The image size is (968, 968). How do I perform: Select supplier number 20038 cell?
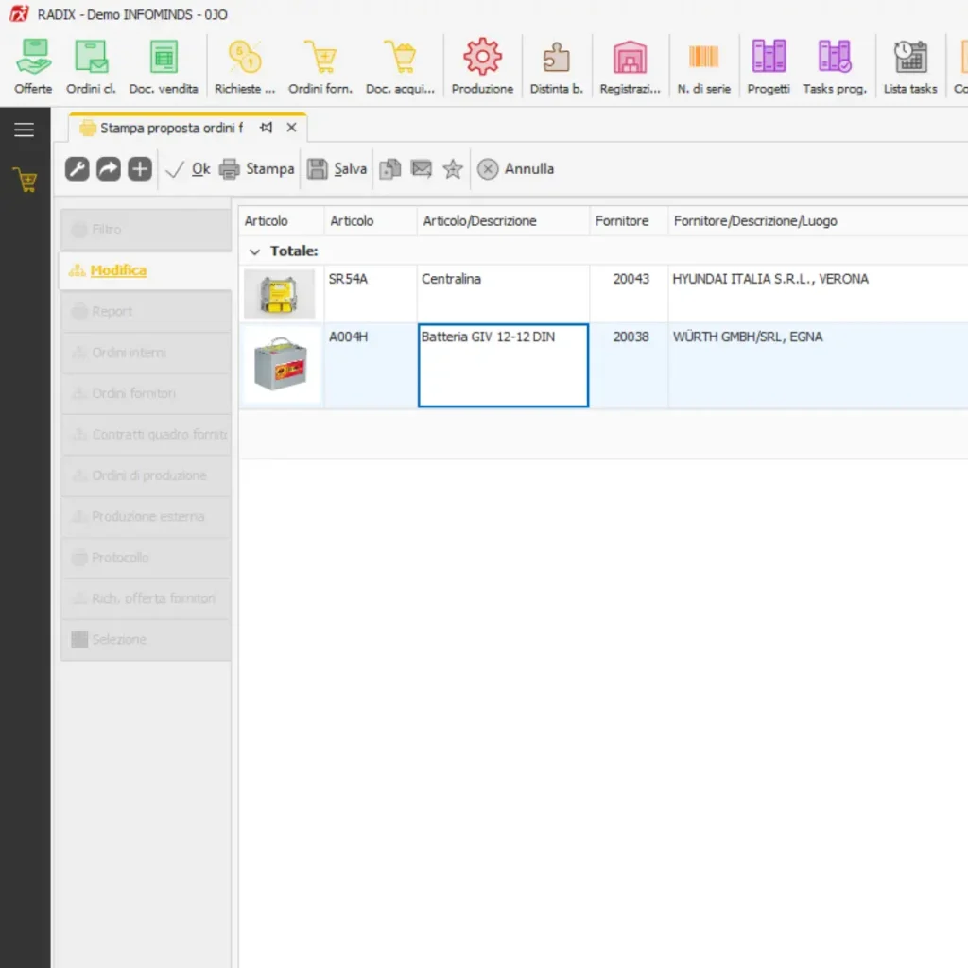point(629,366)
